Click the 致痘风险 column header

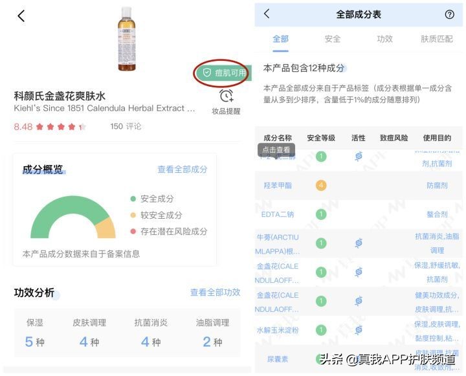(394, 138)
